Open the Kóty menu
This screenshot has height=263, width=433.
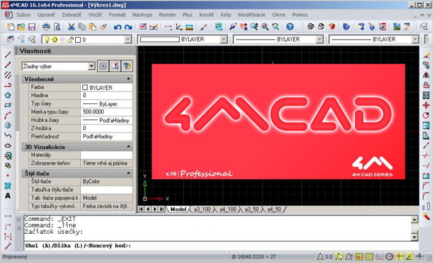click(x=226, y=15)
